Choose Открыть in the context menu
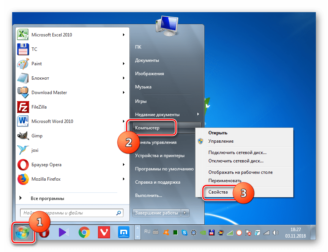The image size is (328, 252). (218, 133)
